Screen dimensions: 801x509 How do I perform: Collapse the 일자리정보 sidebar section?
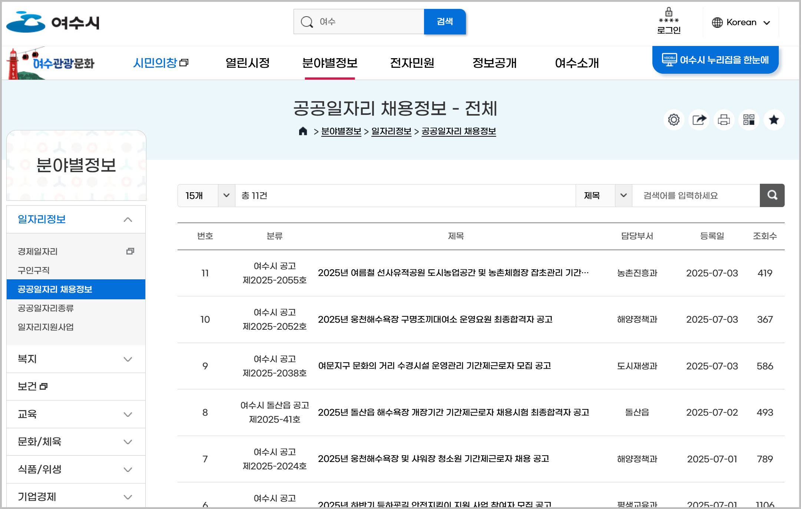tap(128, 219)
